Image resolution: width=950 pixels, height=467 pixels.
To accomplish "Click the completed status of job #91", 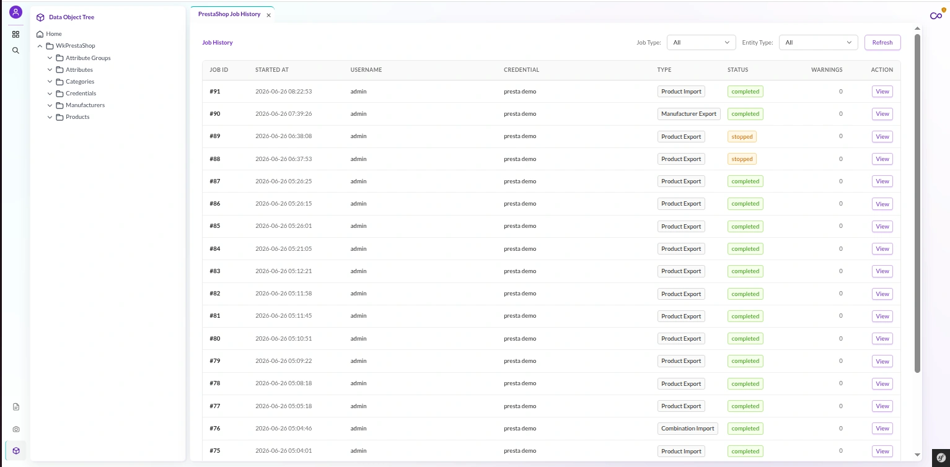I will tap(745, 92).
